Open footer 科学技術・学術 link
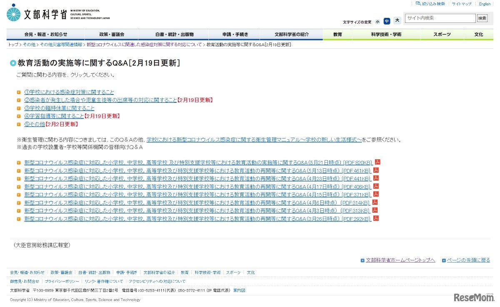Image resolution: width=500 pixels, height=307 pixels. point(207,272)
